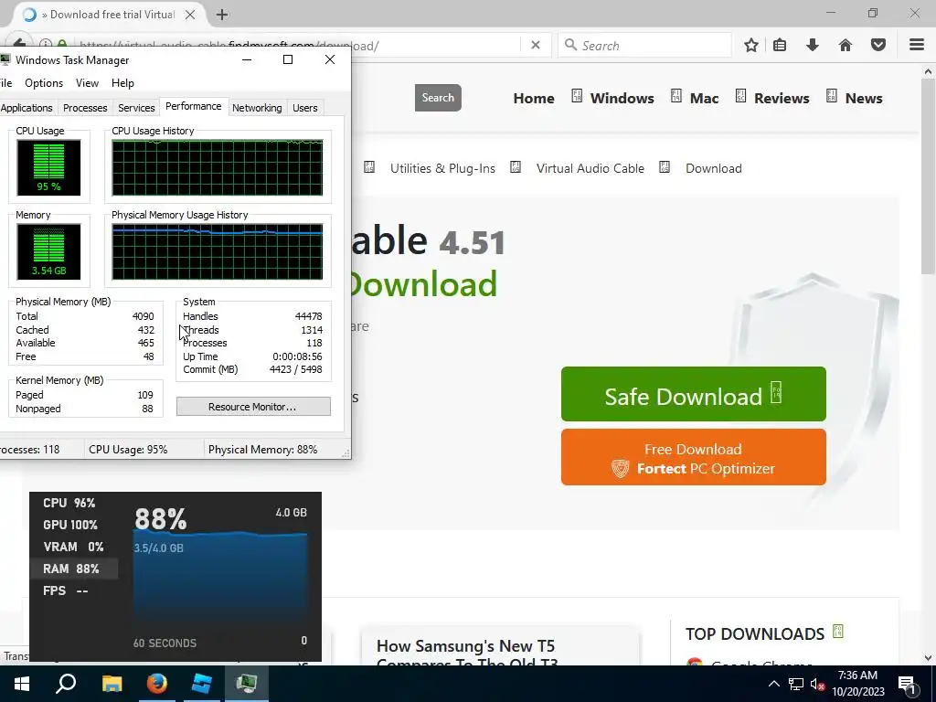
Task: Click the CPU Usage History graph
Action: pyautogui.click(x=218, y=168)
